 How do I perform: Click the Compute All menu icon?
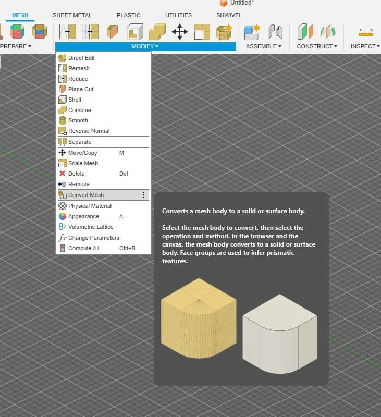[x=63, y=248]
